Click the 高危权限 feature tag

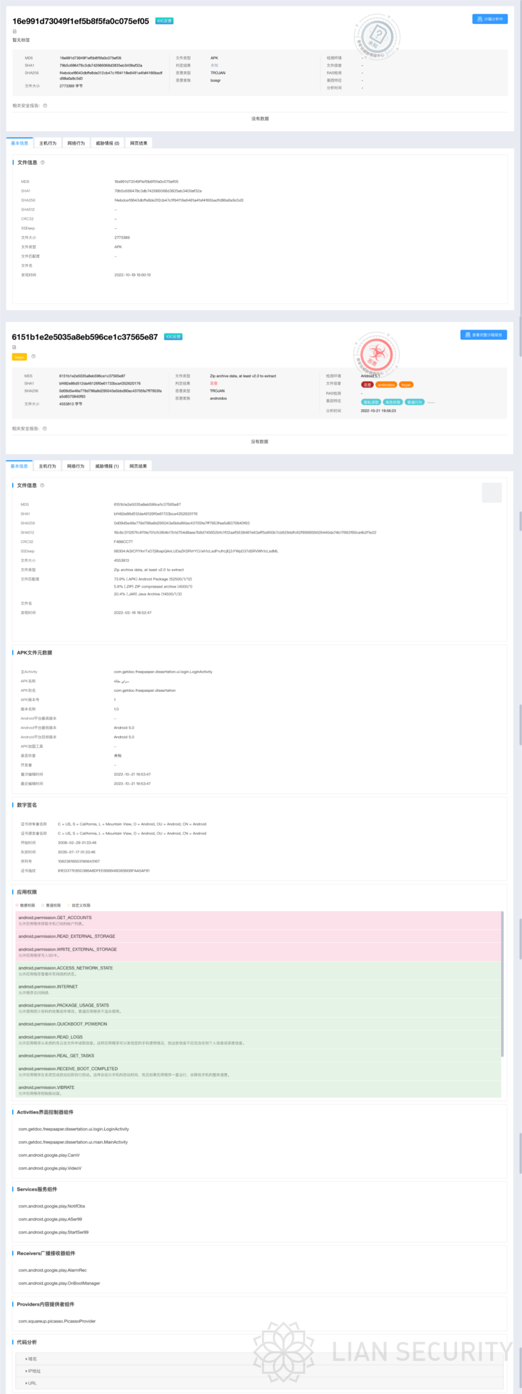point(392,402)
